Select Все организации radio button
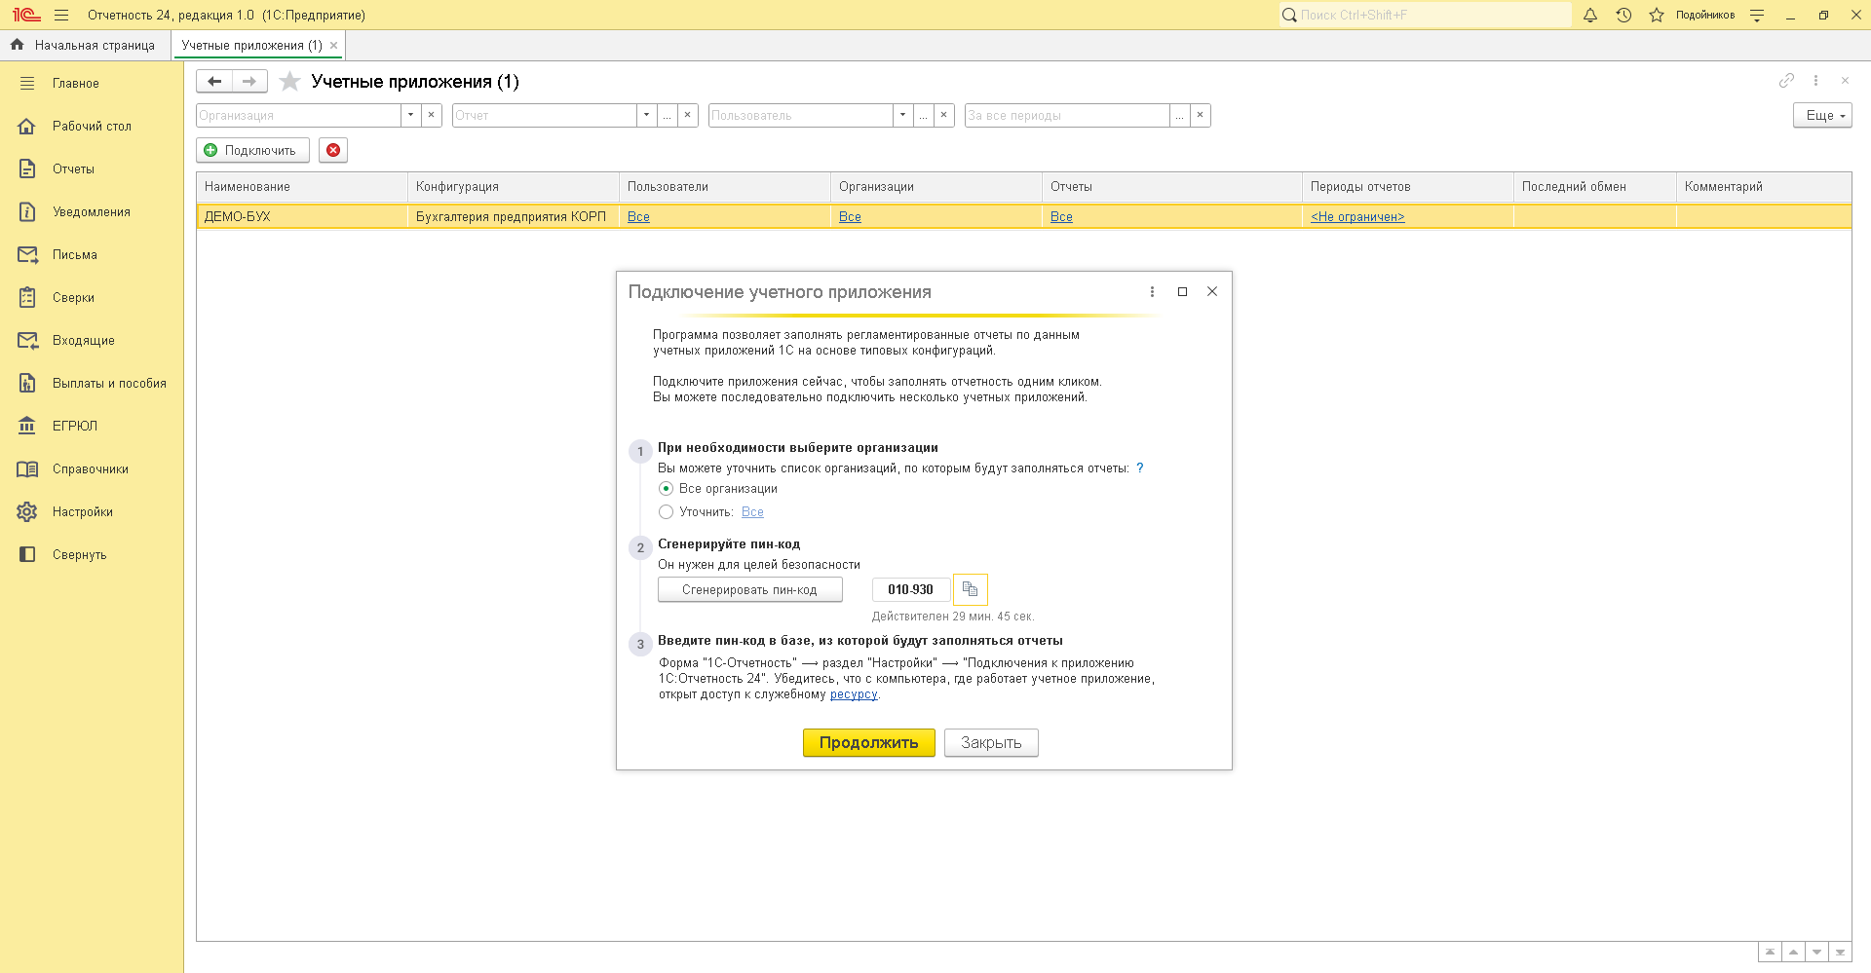Image resolution: width=1871 pixels, height=973 pixels. tap(666, 489)
